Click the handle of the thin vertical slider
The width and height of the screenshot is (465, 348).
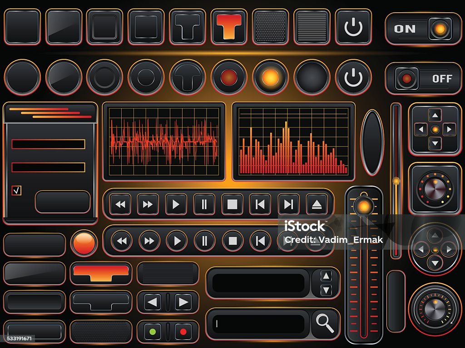(396, 181)
